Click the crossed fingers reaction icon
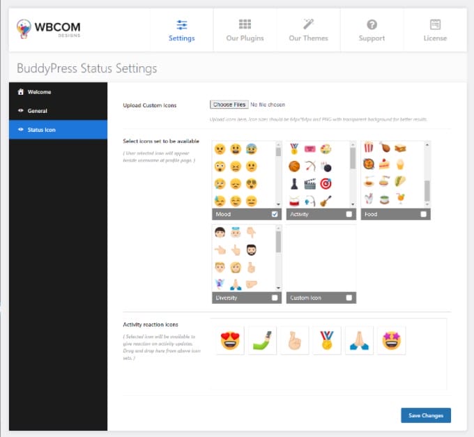 295,340
